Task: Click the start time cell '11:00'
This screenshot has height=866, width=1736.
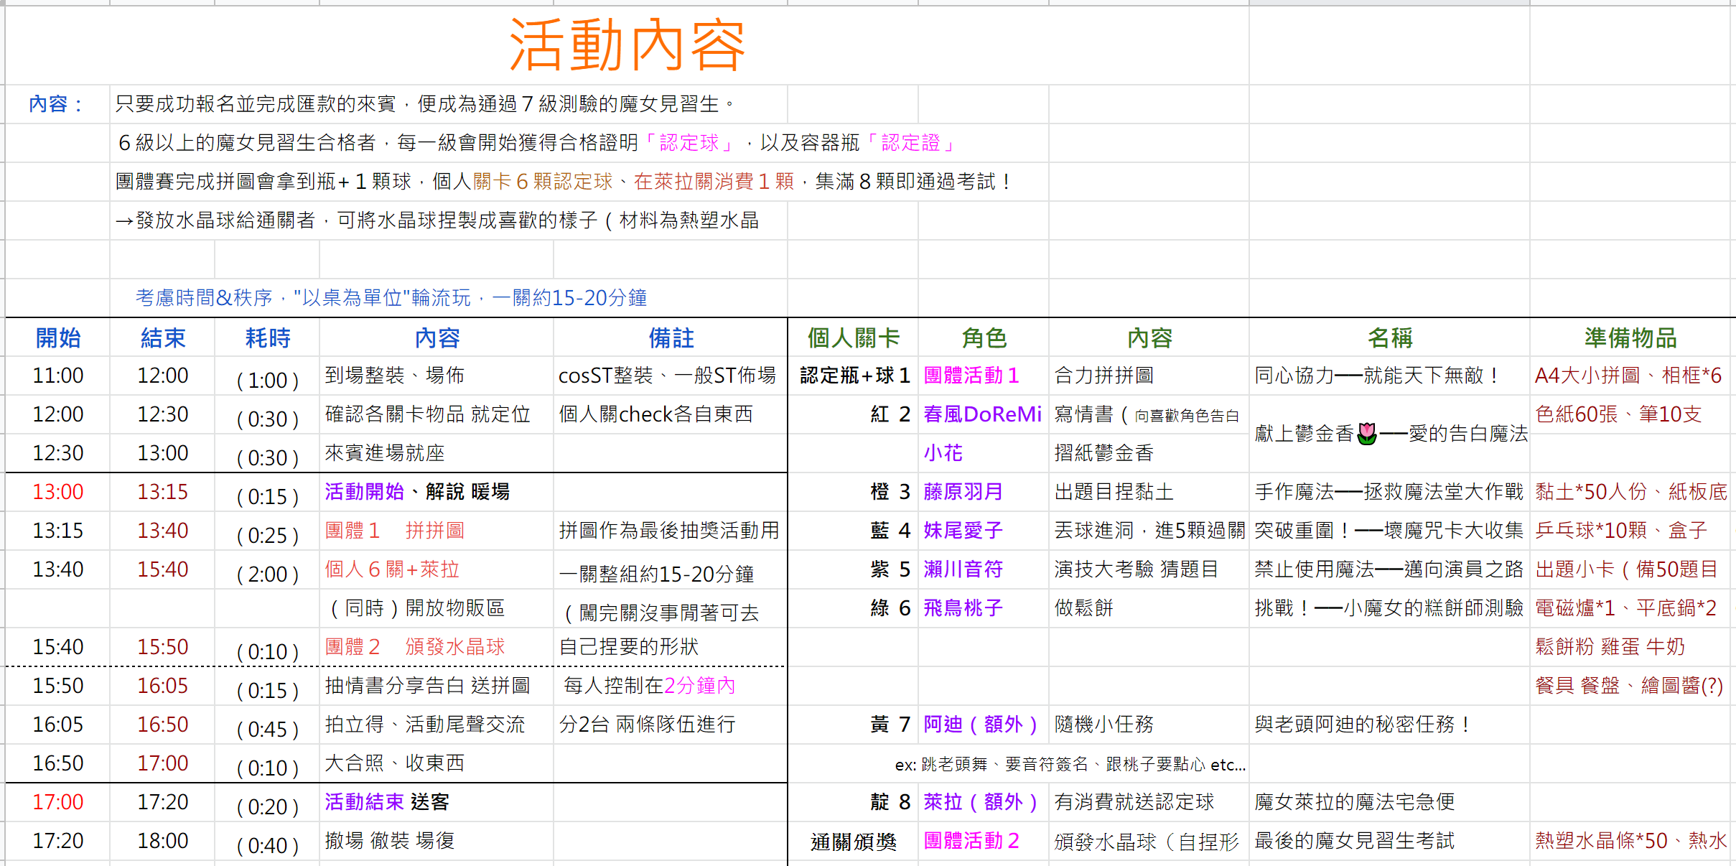Action: point(58,376)
